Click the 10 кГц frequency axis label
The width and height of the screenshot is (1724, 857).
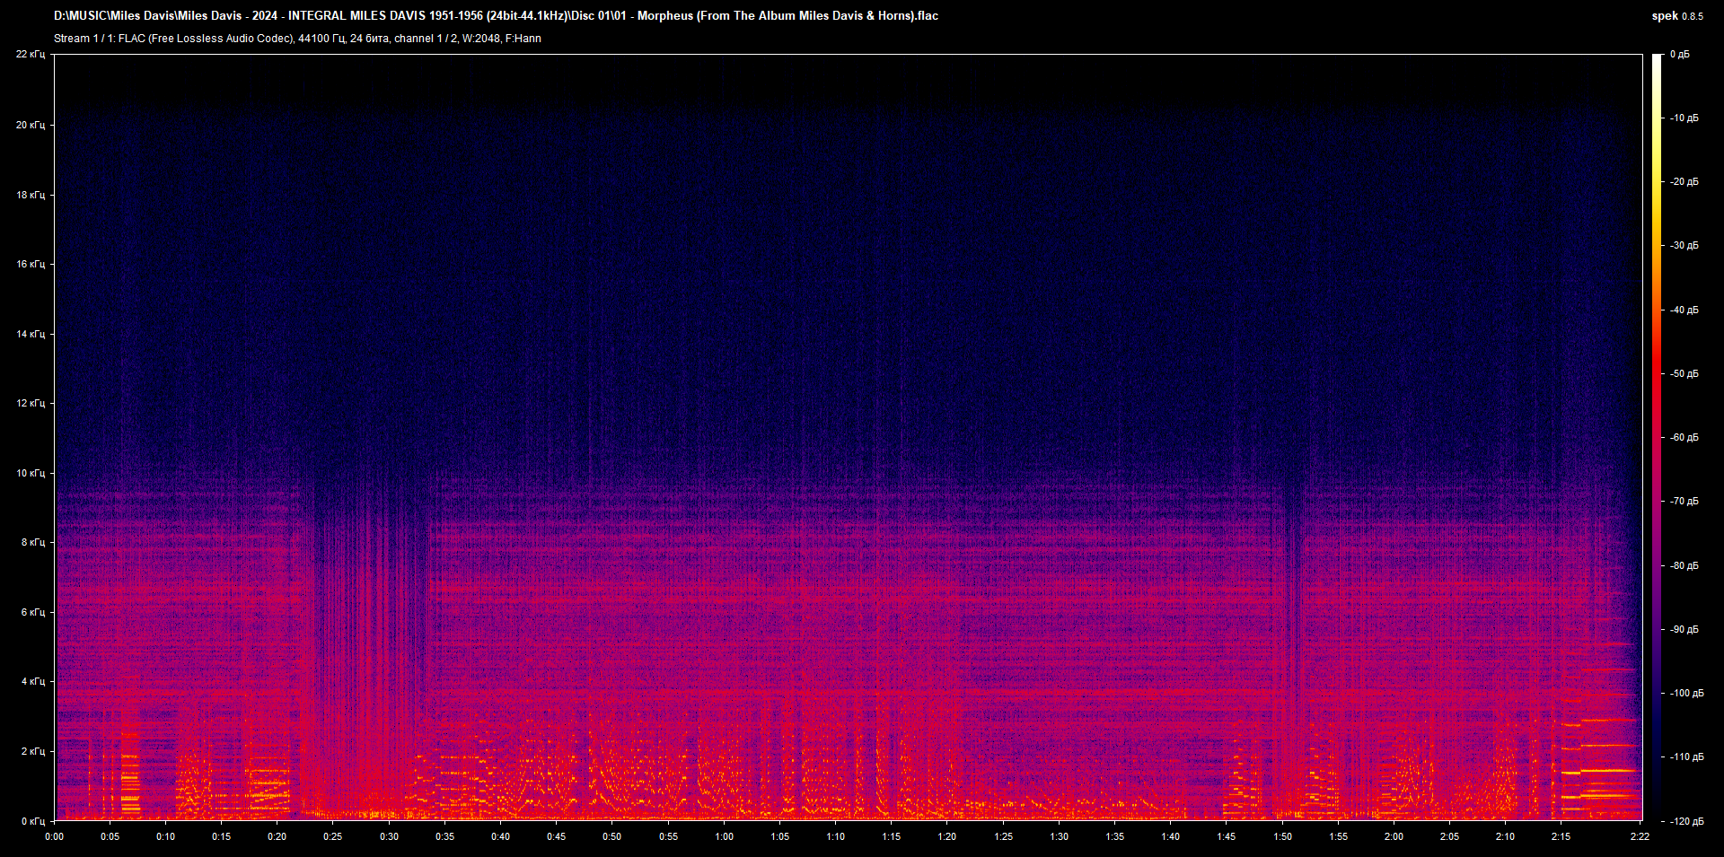(31, 473)
